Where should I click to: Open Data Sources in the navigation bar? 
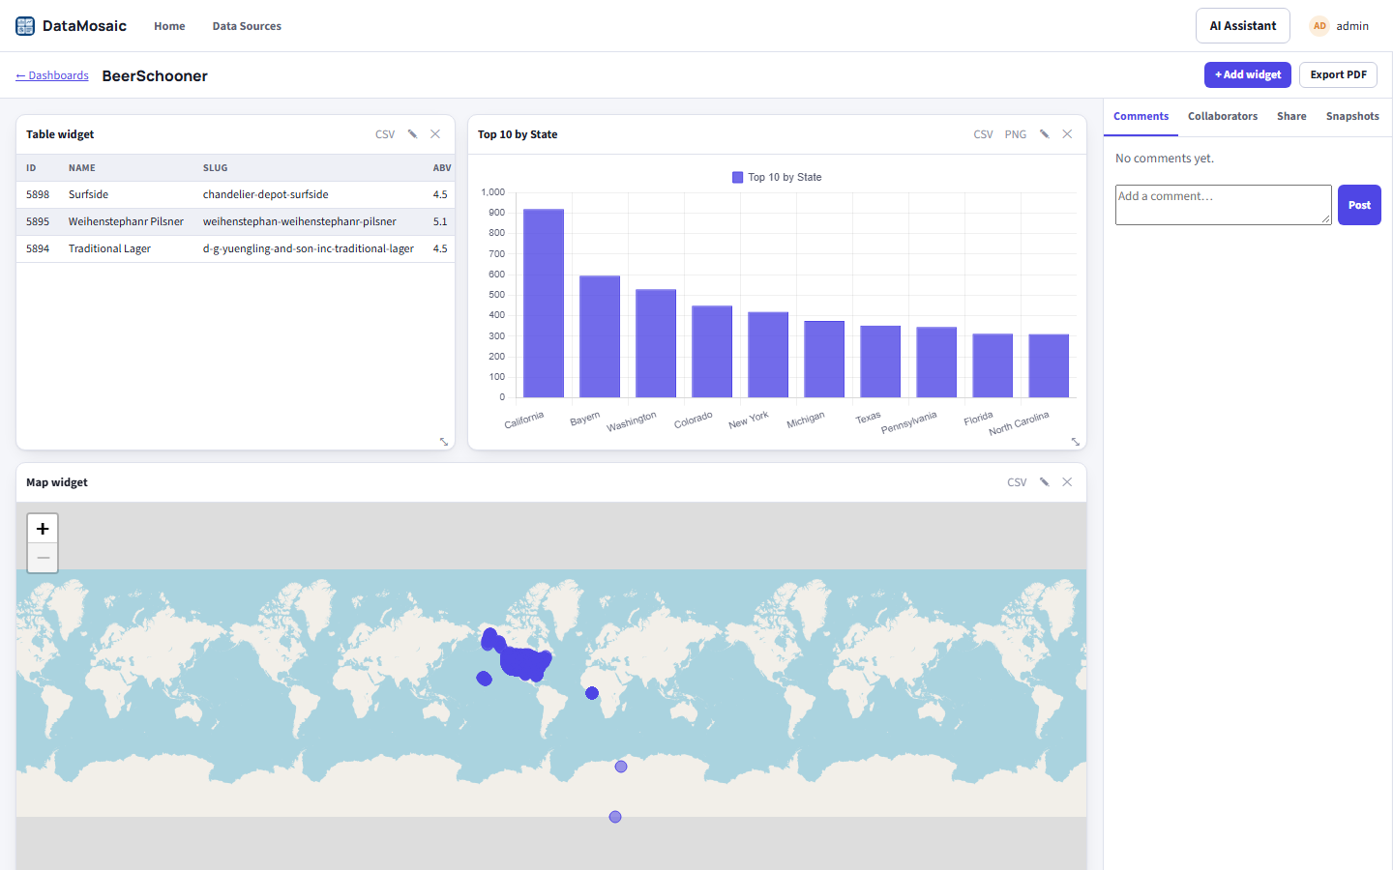[247, 26]
